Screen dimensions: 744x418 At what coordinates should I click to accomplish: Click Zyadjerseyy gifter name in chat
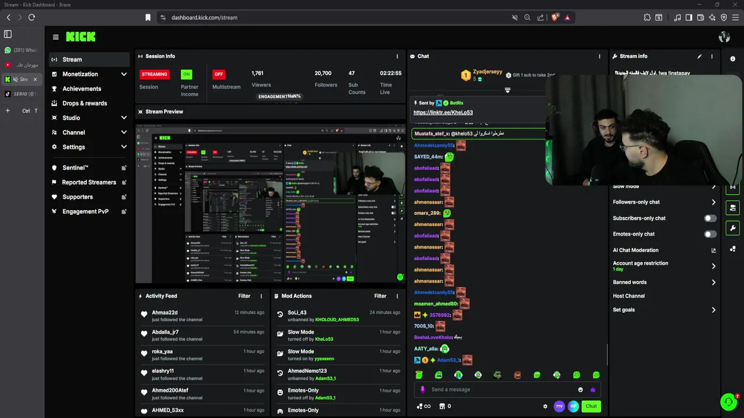pos(487,71)
